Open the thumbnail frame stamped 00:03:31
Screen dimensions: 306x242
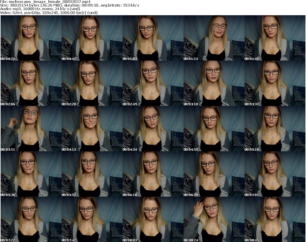pos(275,83)
